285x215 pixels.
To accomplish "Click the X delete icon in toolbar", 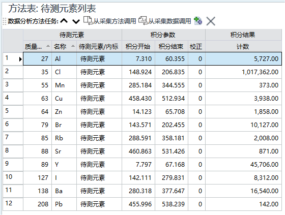I will (211, 21).
